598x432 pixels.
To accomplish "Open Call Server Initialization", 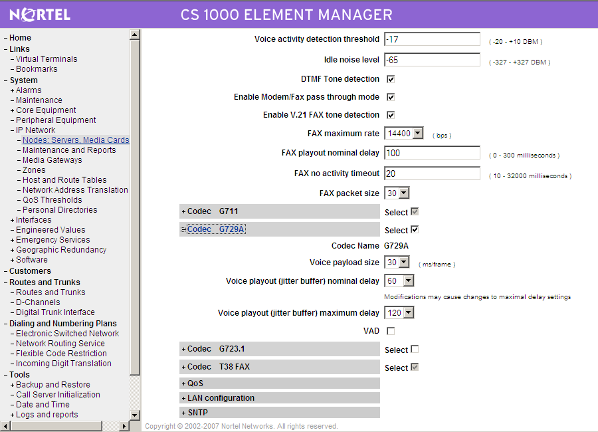I will point(58,395).
